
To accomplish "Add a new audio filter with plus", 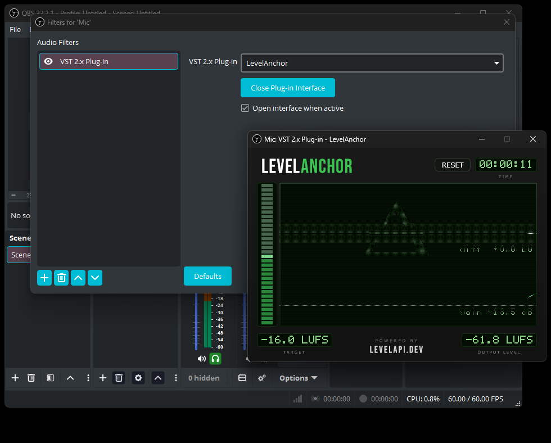I will coord(44,278).
